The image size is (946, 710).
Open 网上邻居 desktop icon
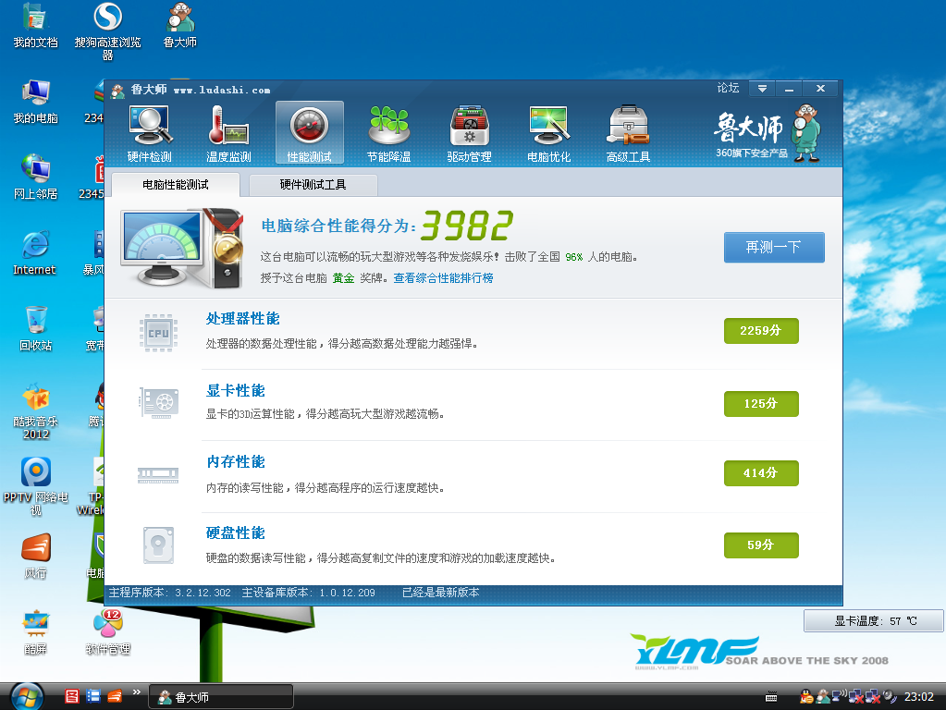pos(35,177)
